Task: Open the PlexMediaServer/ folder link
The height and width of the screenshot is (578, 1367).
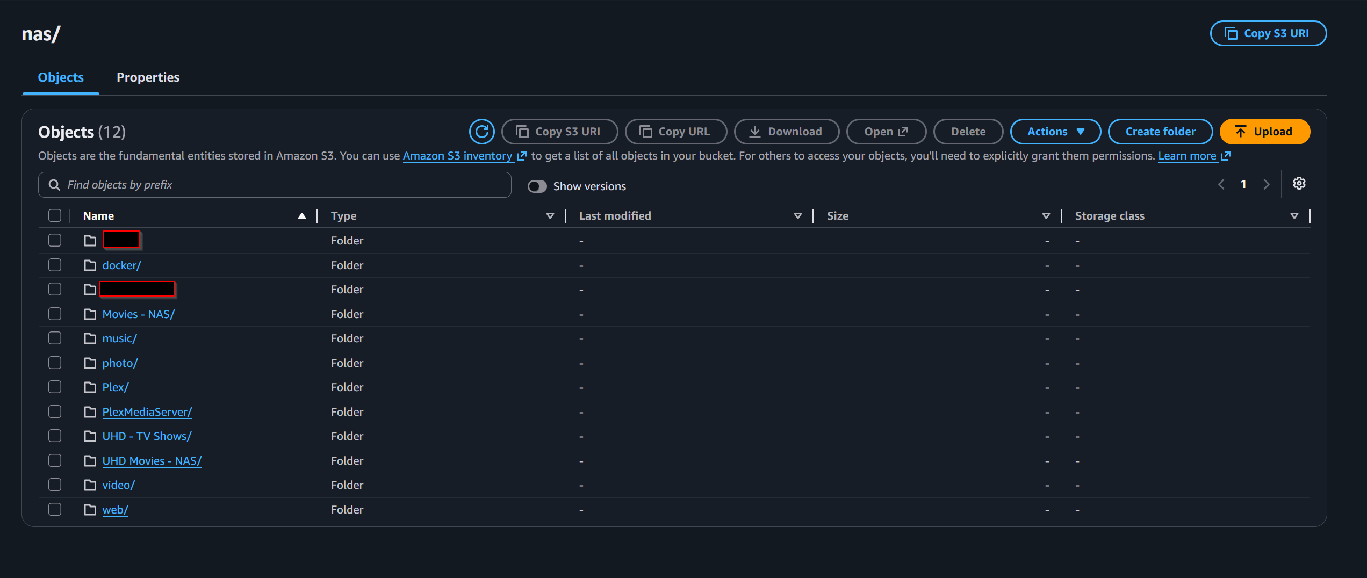Action: coord(147,412)
